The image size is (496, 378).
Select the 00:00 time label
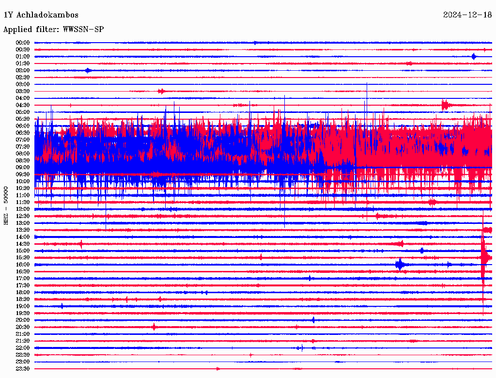pos(23,43)
